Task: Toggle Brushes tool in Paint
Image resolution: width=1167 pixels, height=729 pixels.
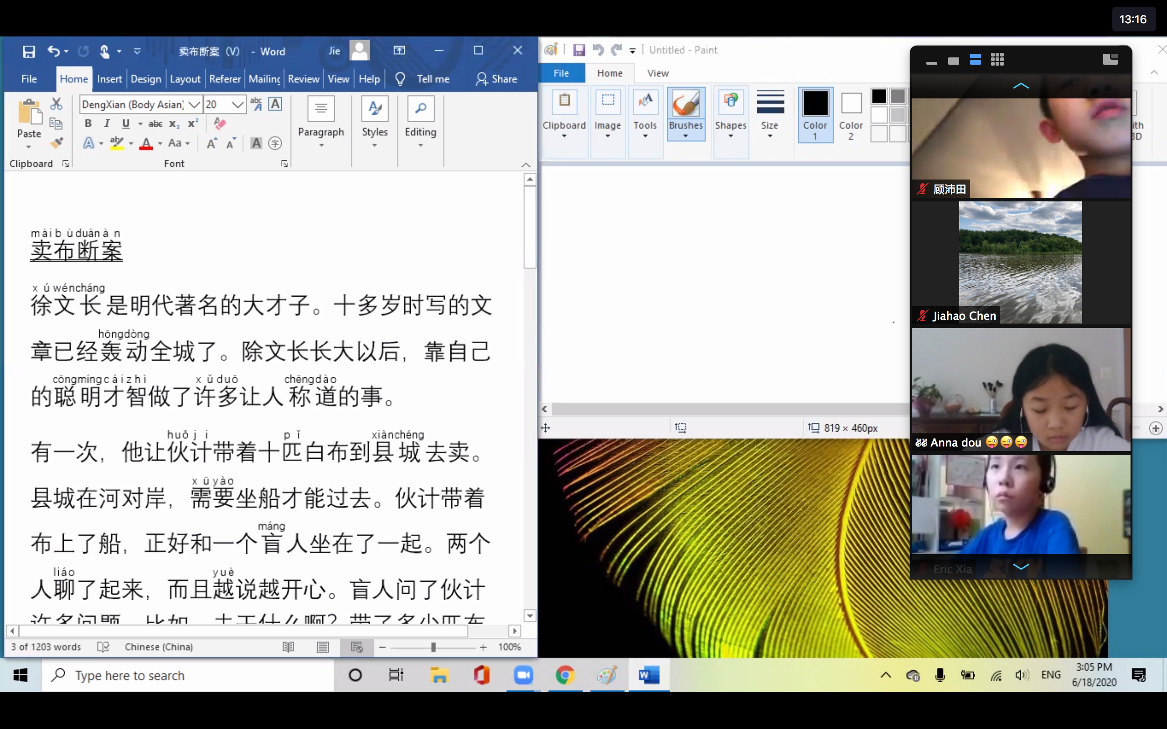Action: (x=686, y=114)
